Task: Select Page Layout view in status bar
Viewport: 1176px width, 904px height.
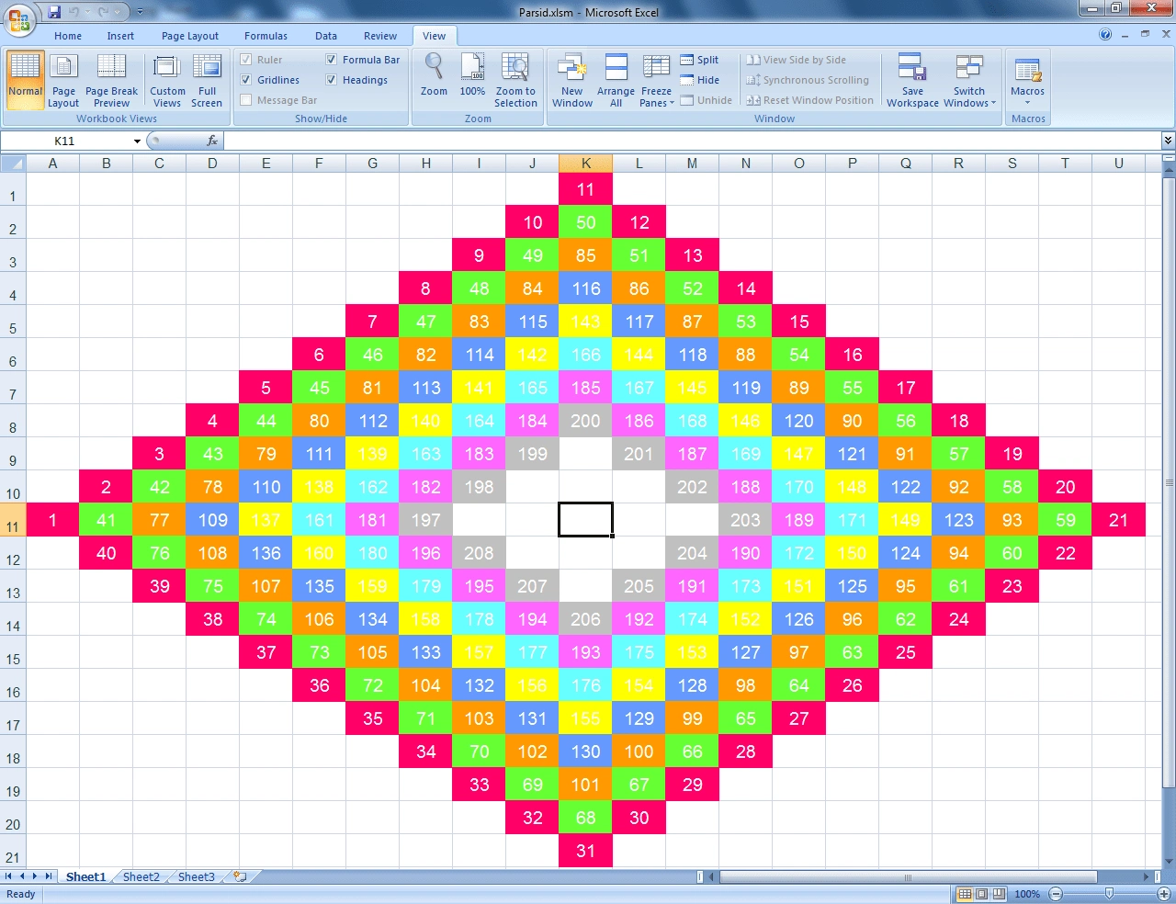Action: coord(981,894)
